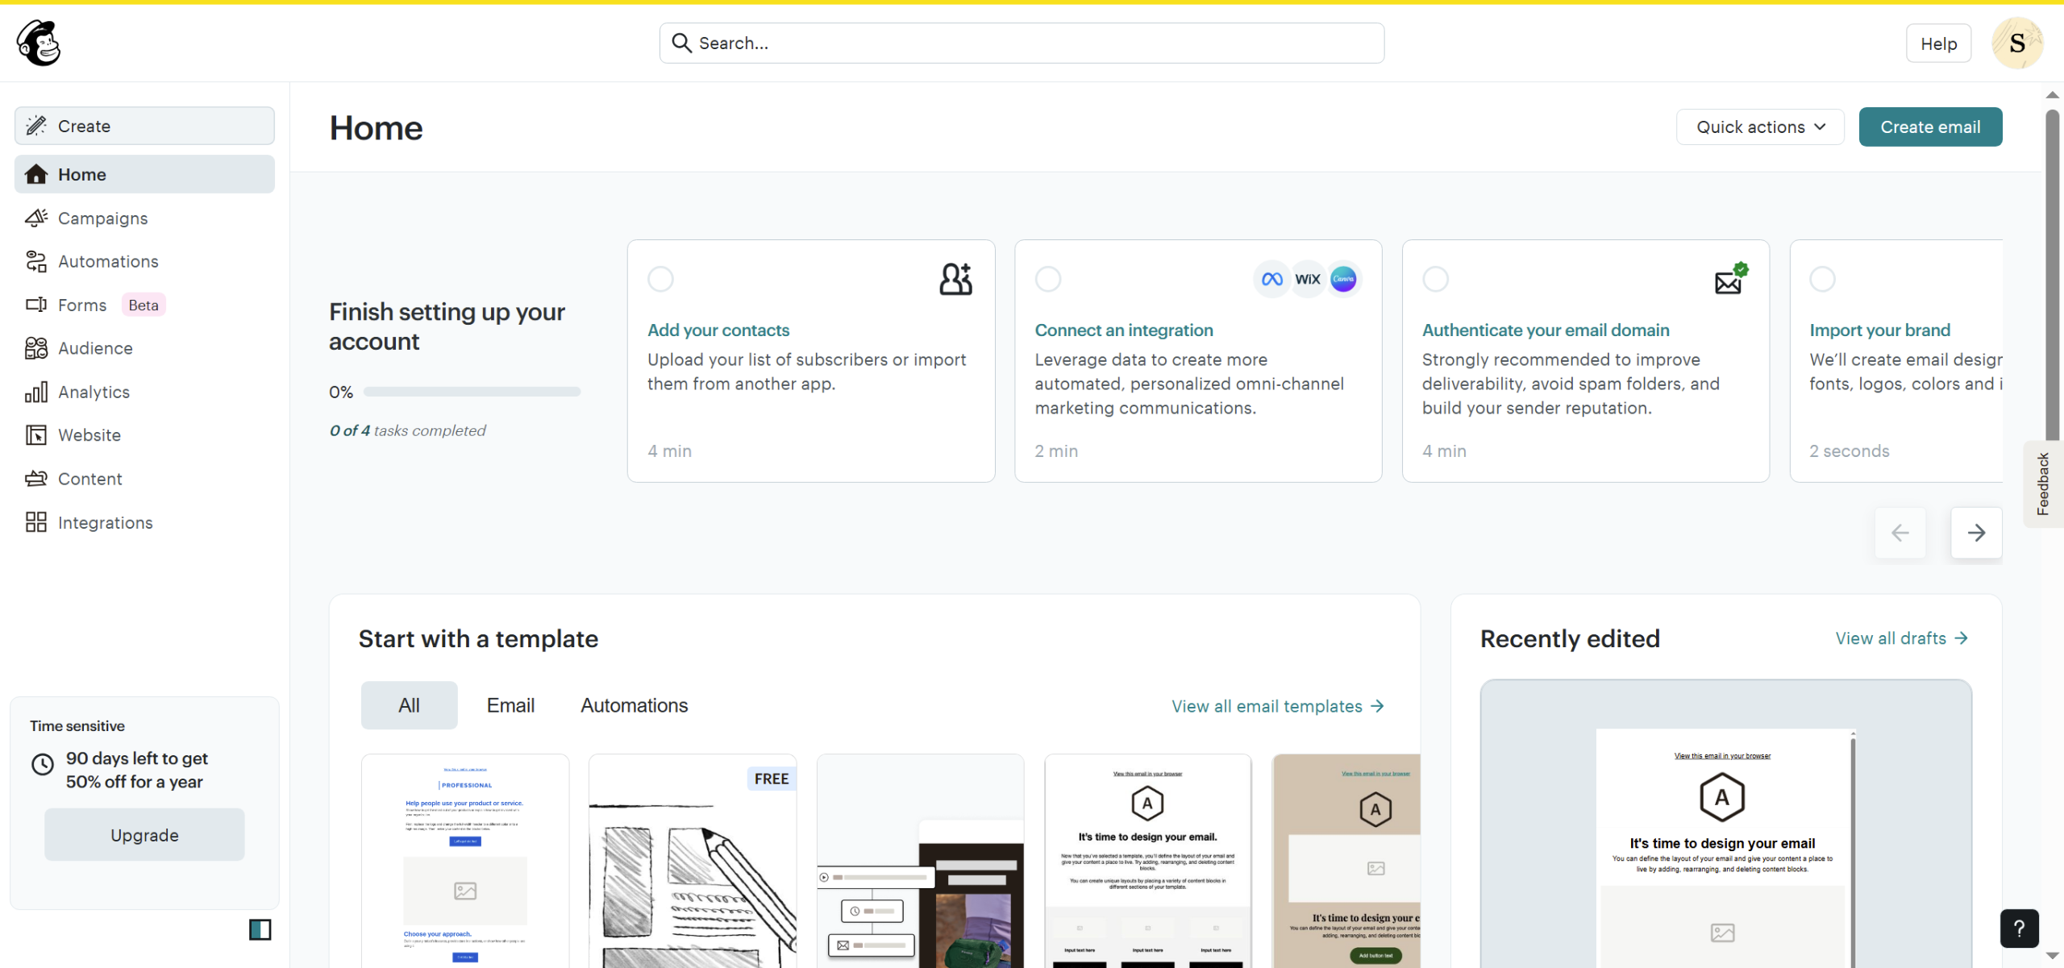The image size is (2064, 968).
Task: Open Campaigns from the sidebar icon
Action: point(36,218)
